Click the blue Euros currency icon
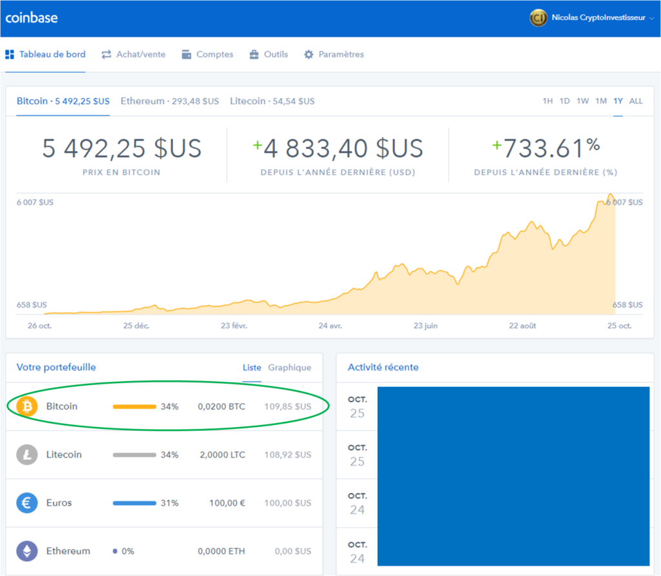The height and width of the screenshot is (576, 661). pyautogui.click(x=27, y=503)
